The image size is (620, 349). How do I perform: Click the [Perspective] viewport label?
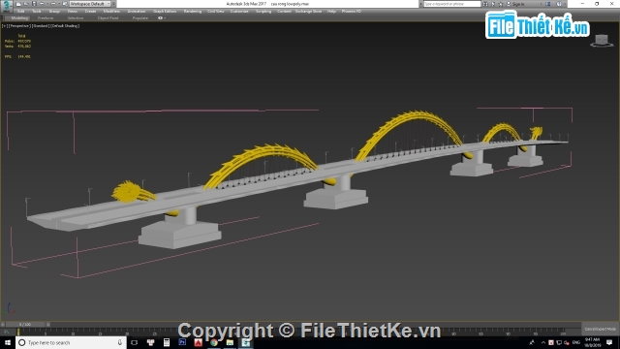pyautogui.click(x=19, y=26)
